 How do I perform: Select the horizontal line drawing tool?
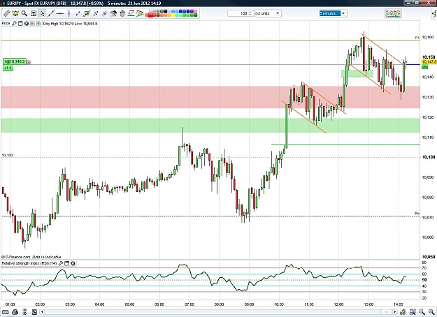tap(60, 13)
